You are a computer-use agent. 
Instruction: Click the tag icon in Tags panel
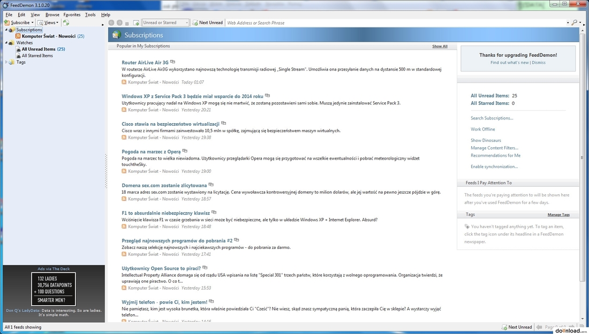coord(467,226)
